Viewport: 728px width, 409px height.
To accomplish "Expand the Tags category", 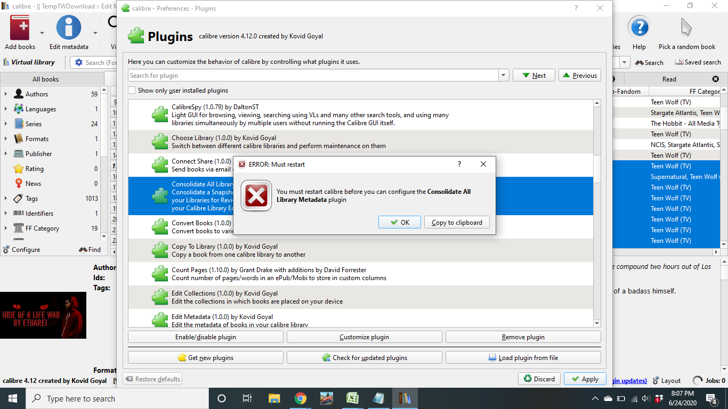I will pyautogui.click(x=6, y=198).
